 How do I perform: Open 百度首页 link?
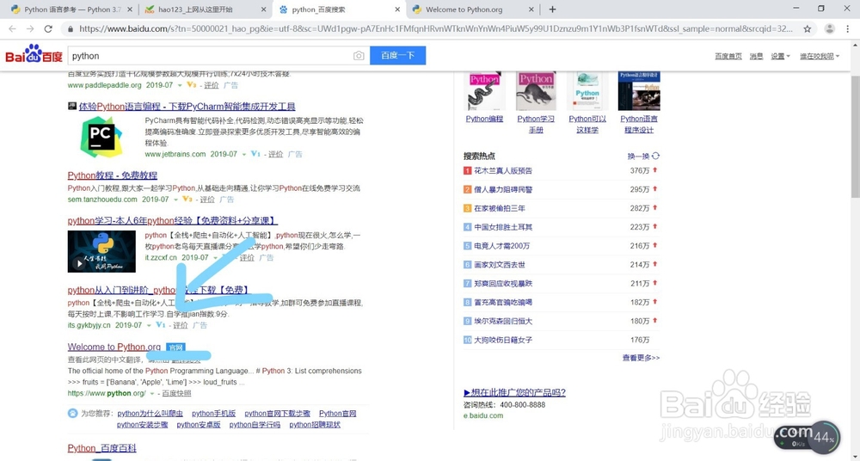click(x=728, y=56)
